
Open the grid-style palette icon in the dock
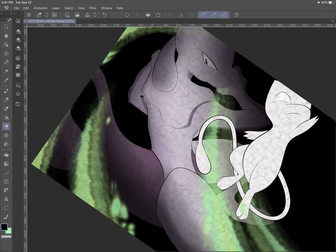tap(18, 67)
